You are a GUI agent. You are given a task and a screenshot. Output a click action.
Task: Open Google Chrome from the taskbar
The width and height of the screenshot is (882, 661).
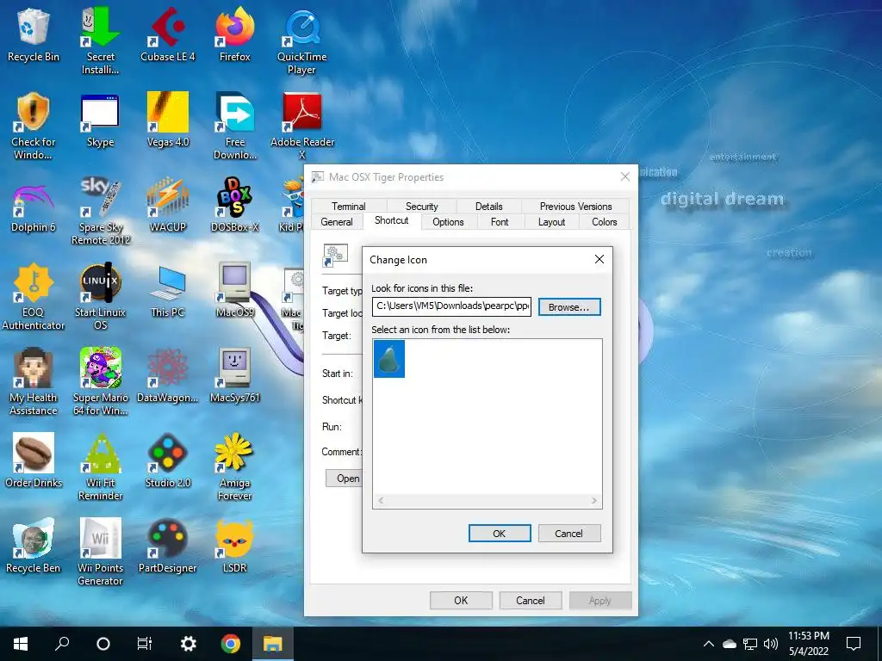tap(230, 644)
